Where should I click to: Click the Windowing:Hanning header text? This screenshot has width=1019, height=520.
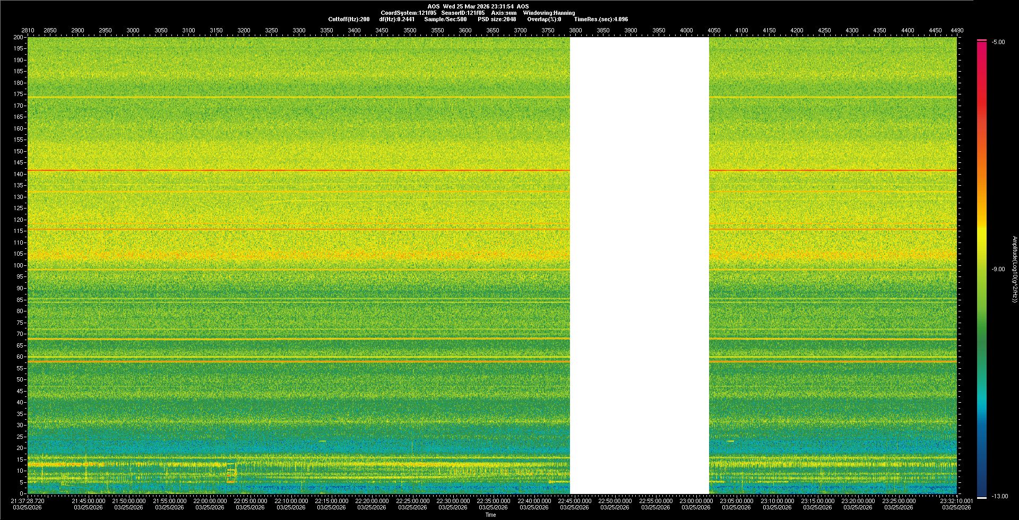[x=548, y=13]
